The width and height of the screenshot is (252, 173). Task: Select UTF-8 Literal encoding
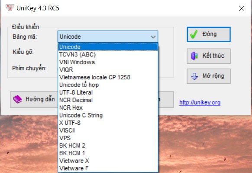(x=108, y=92)
